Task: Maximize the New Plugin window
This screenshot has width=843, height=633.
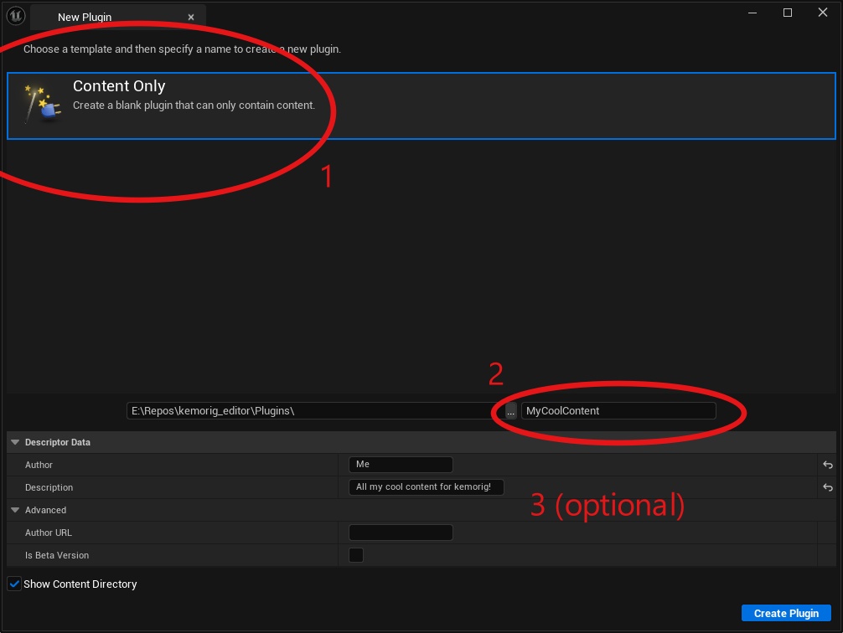Action: click(x=788, y=13)
